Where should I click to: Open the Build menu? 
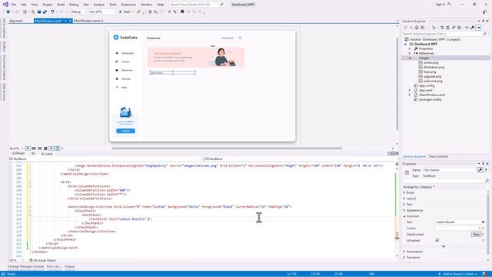click(61, 5)
